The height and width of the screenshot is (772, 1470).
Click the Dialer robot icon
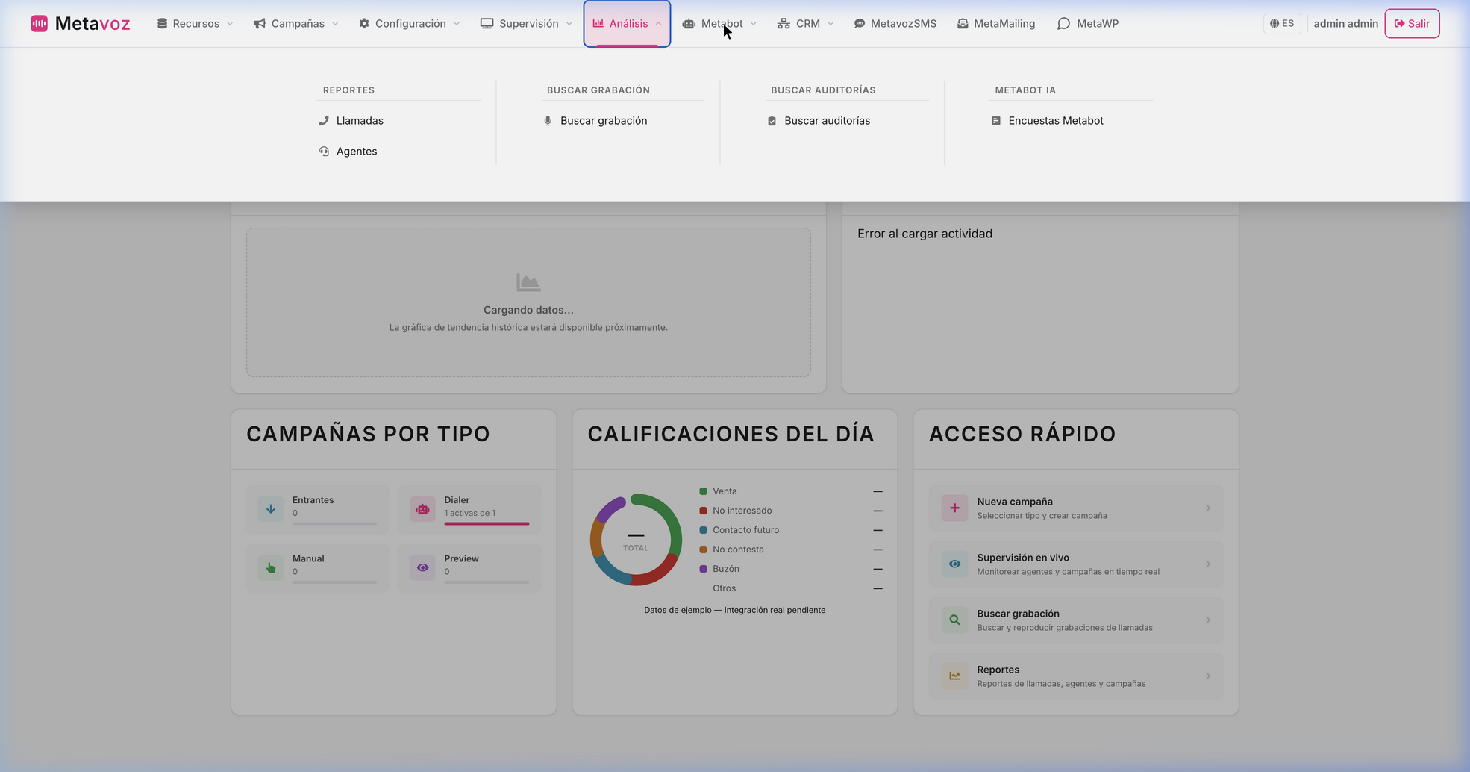coord(422,509)
